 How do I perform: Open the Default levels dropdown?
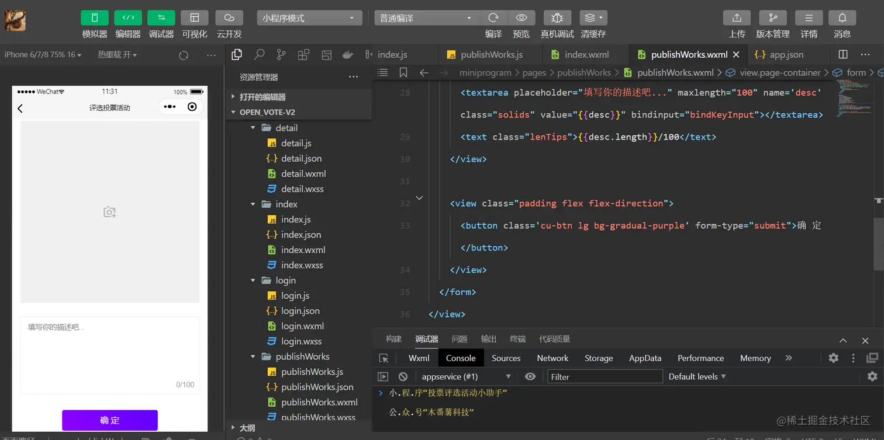tap(697, 376)
